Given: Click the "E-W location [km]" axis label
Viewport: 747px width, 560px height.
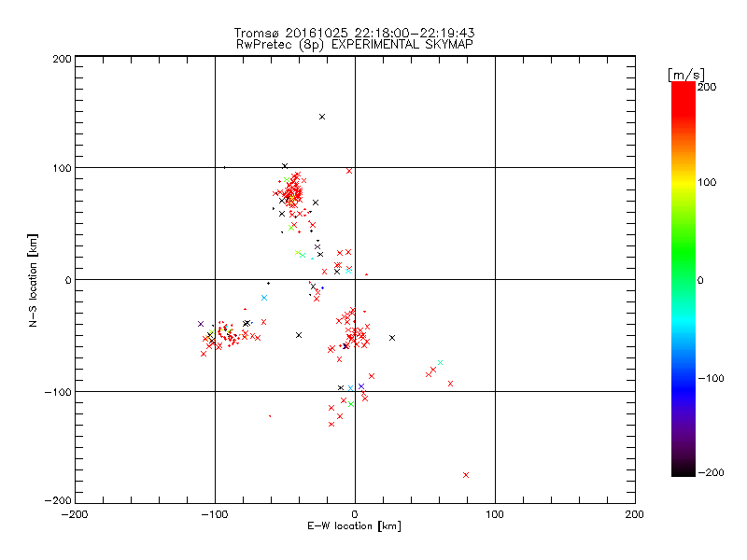Looking at the screenshot, I should point(354,526).
